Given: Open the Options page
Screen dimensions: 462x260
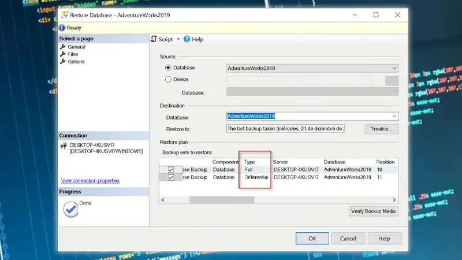Looking at the screenshot, I should tap(76, 62).
